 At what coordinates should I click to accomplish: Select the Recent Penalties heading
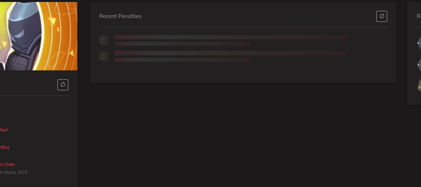click(120, 16)
